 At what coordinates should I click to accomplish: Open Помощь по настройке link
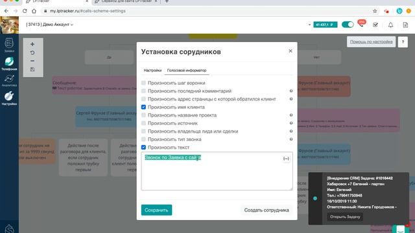[x=371, y=41]
